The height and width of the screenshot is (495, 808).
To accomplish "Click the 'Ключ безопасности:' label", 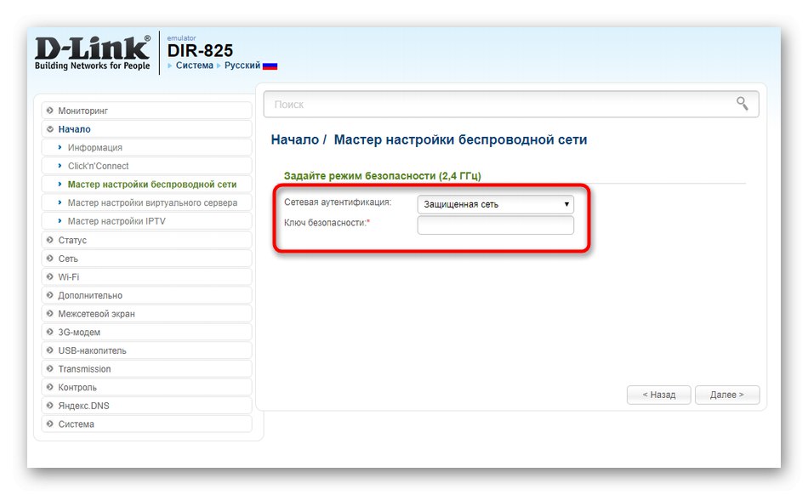I will click(x=327, y=223).
